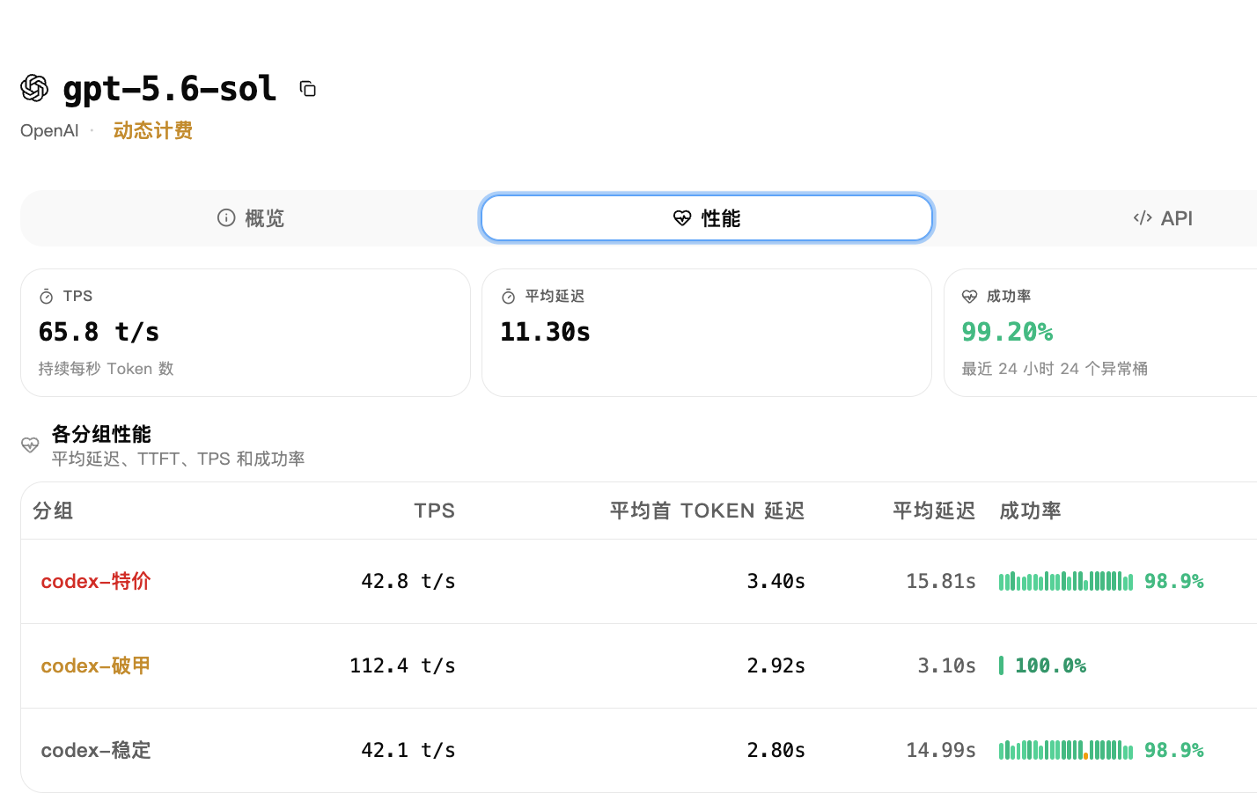
Task: Click the codex-稳定 success rate bar chart
Action: click(1066, 750)
